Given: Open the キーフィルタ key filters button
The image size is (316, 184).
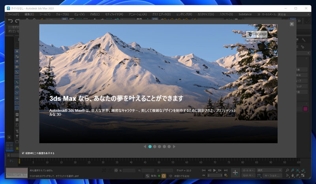Looking at the screenshot, I should coord(272,176).
